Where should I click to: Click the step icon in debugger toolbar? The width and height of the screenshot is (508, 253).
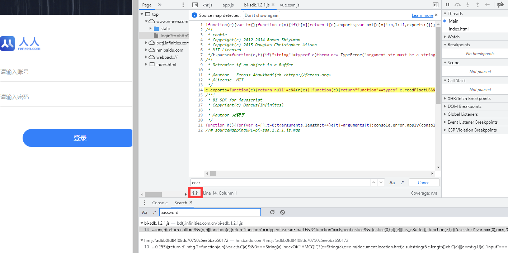[x=487, y=5]
